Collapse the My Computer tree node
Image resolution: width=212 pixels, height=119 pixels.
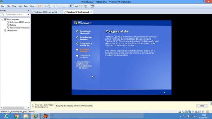click(2, 20)
